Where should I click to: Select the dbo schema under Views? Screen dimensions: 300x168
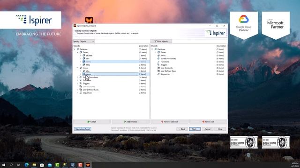coord(88,71)
